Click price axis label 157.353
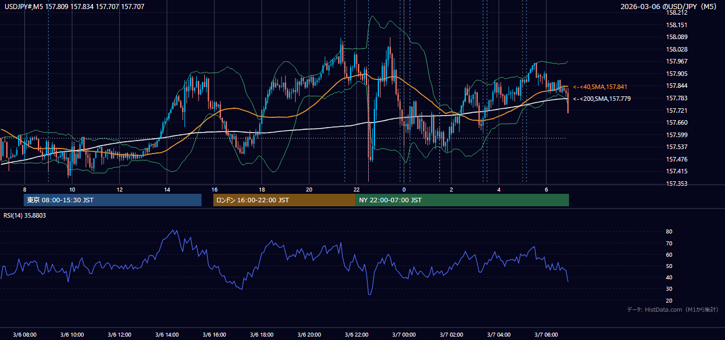Screen dimensions: 725x340 pos(677,184)
